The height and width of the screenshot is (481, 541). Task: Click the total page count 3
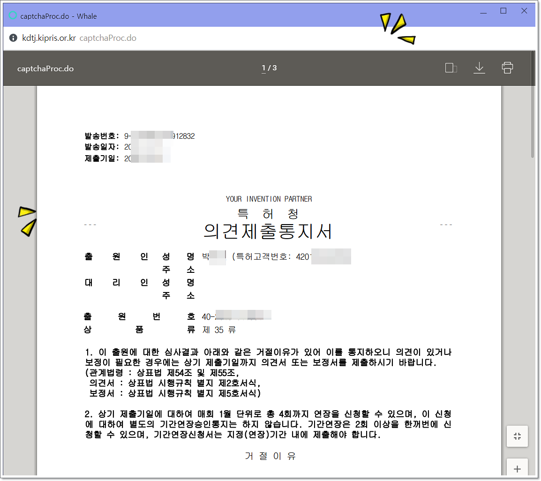275,68
